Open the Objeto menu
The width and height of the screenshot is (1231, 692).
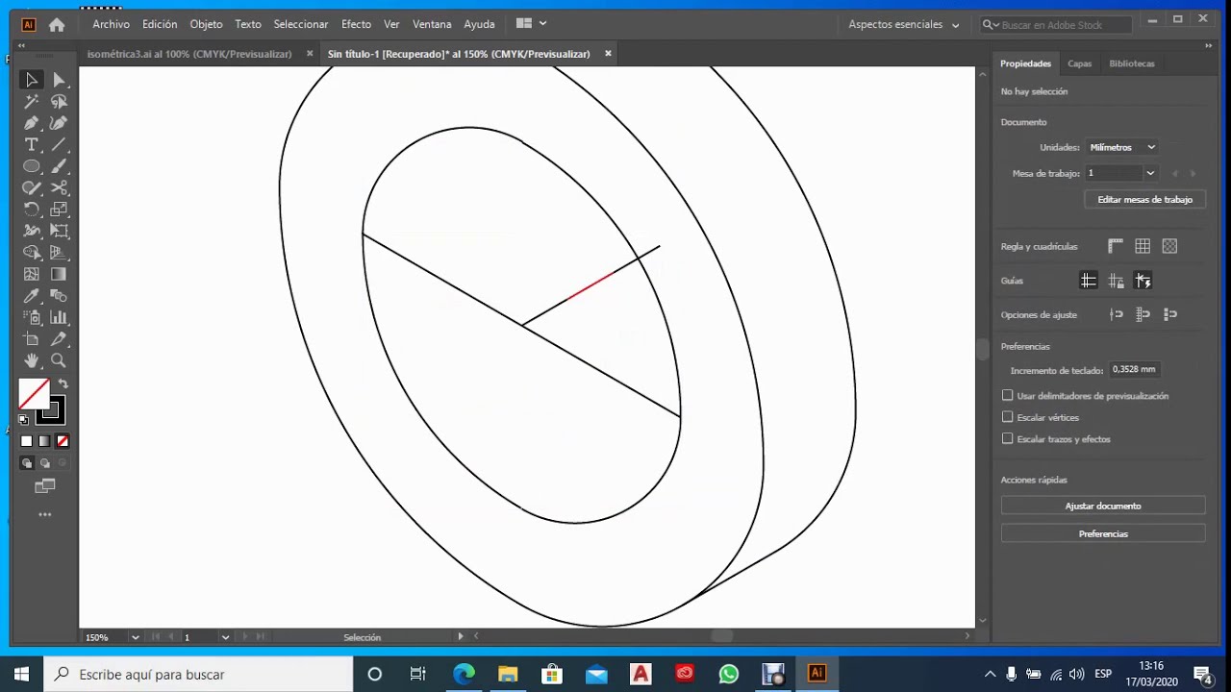pyautogui.click(x=206, y=25)
